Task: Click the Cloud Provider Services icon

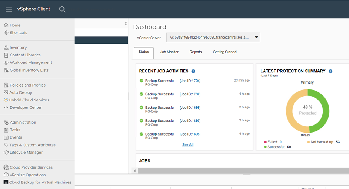Action: click(x=6, y=167)
